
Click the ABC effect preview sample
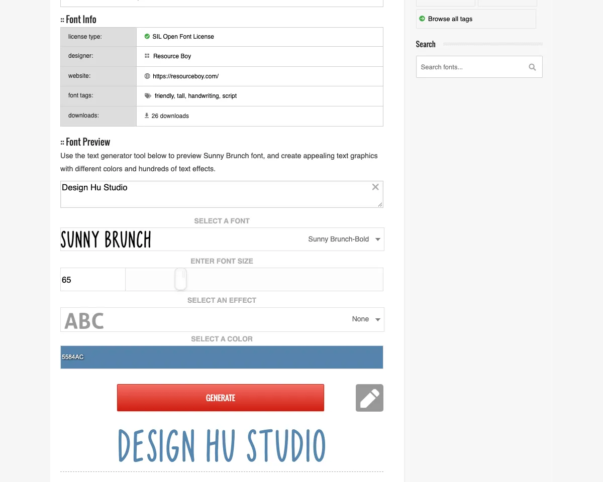click(x=84, y=321)
